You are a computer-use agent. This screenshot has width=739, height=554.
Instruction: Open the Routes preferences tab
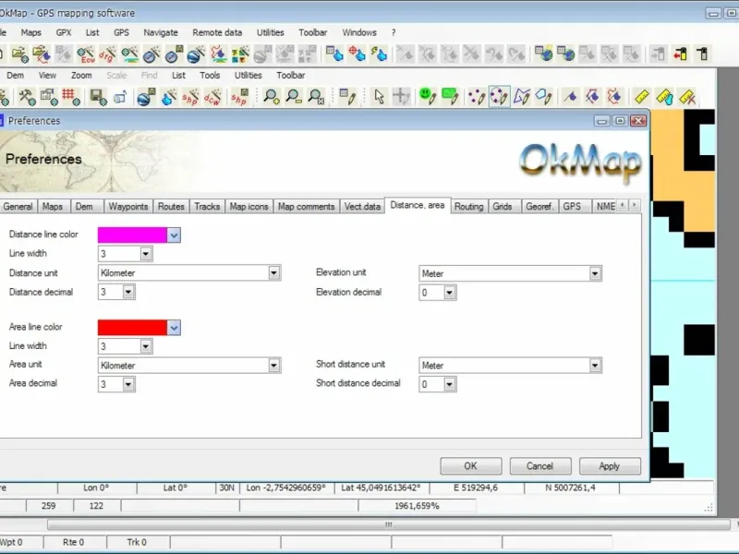click(171, 207)
